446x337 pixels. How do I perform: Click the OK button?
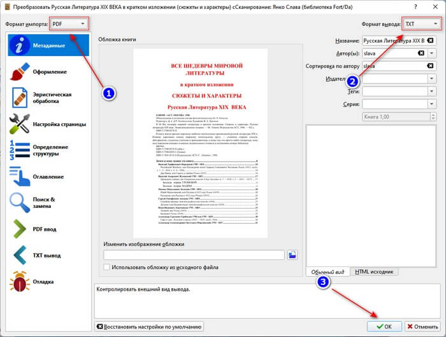(x=384, y=326)
